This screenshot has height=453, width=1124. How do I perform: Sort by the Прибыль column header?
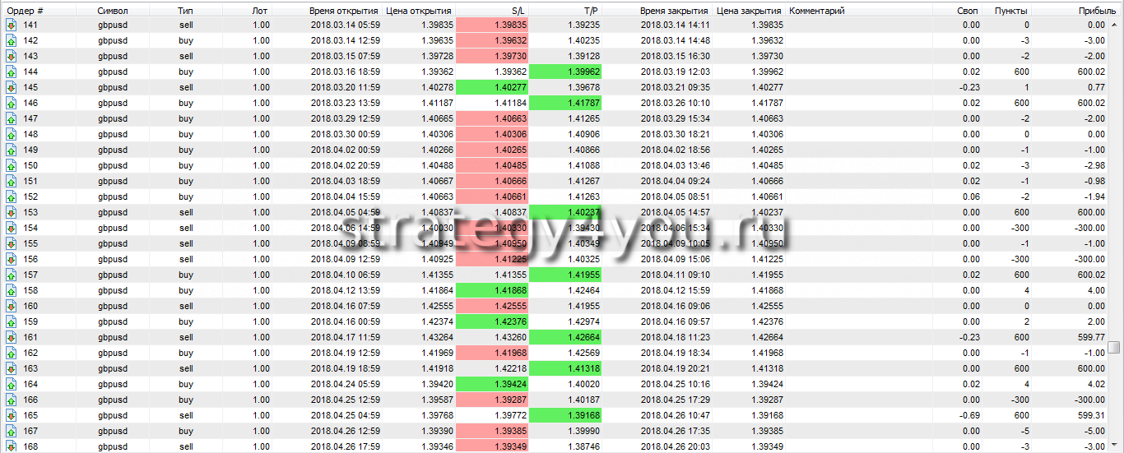(x=1097, y=11)
